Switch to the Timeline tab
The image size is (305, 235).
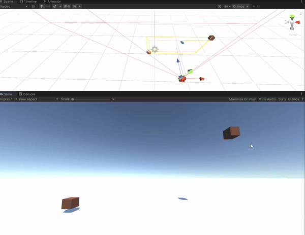(30, 2)
